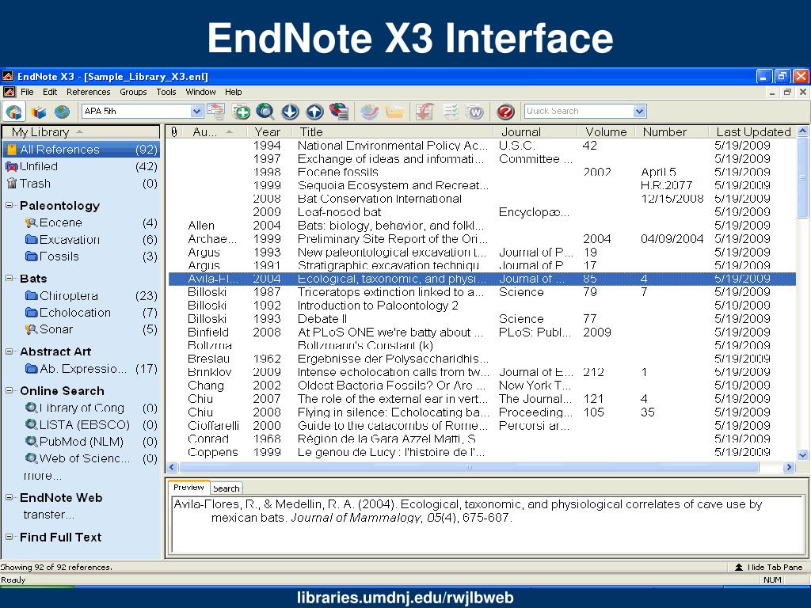811x608 pixels.
Task: Click inside the Quick Search field
Action: (x=578, y=111)
